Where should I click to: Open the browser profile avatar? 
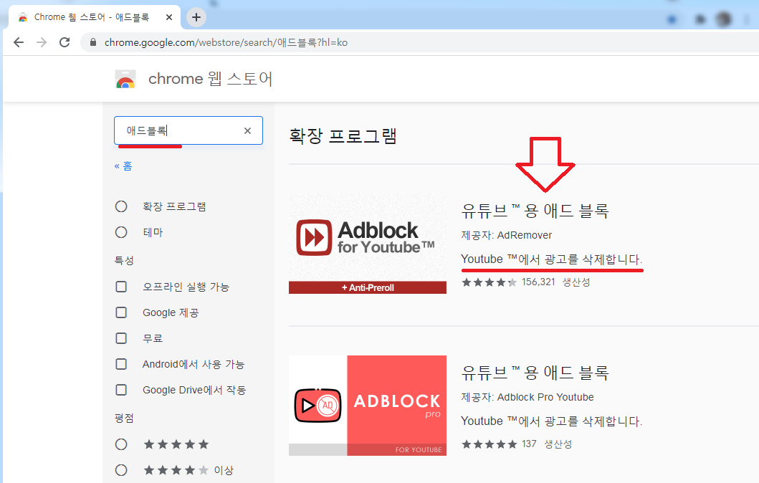coord(724,19)
